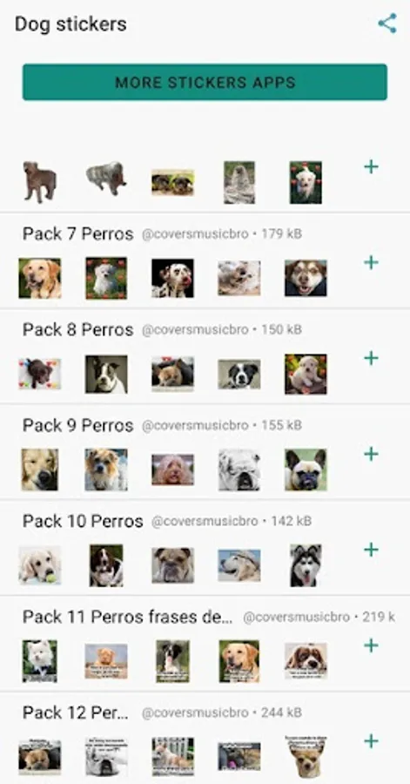Image resolution: width=410 pixels, height=784 pixels.
Task: Add Pack 10 Perros using plus icon
Action: (x=371, y=550)
